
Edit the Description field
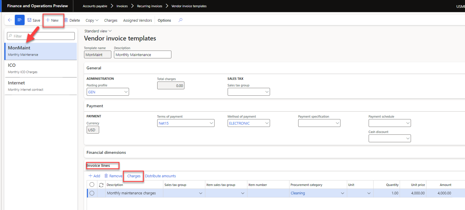coord(142,54)
